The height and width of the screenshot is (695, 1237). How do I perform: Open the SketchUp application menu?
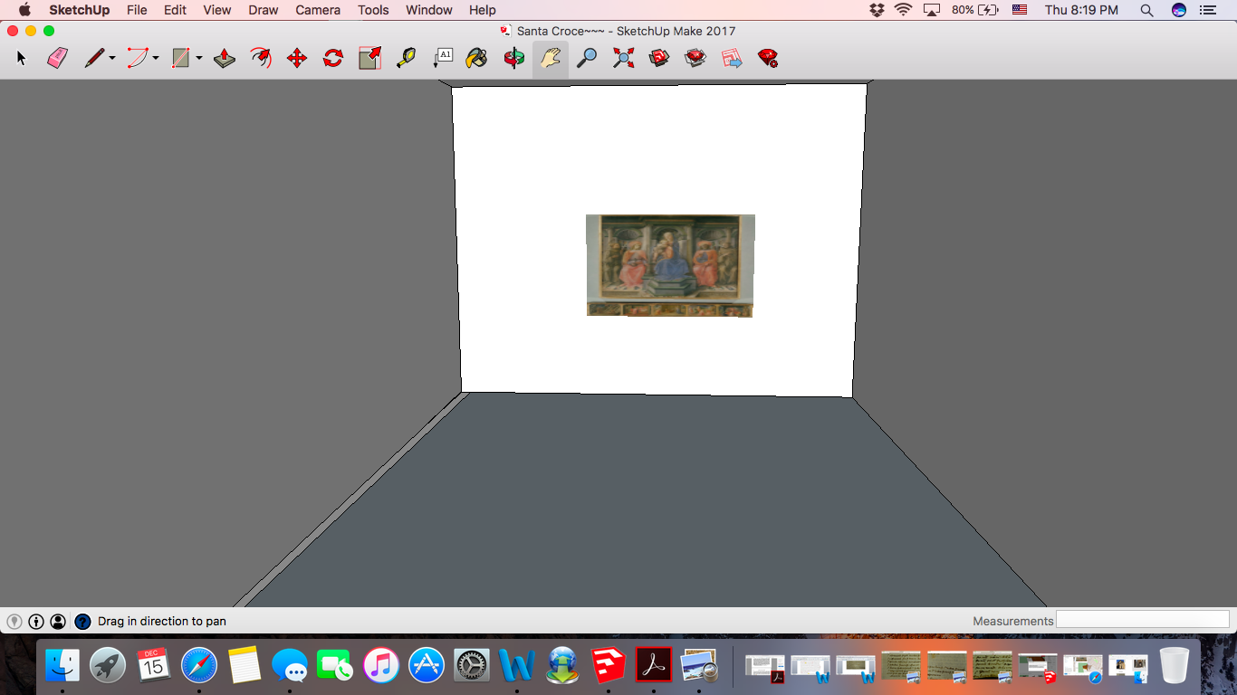click(79, 10)
